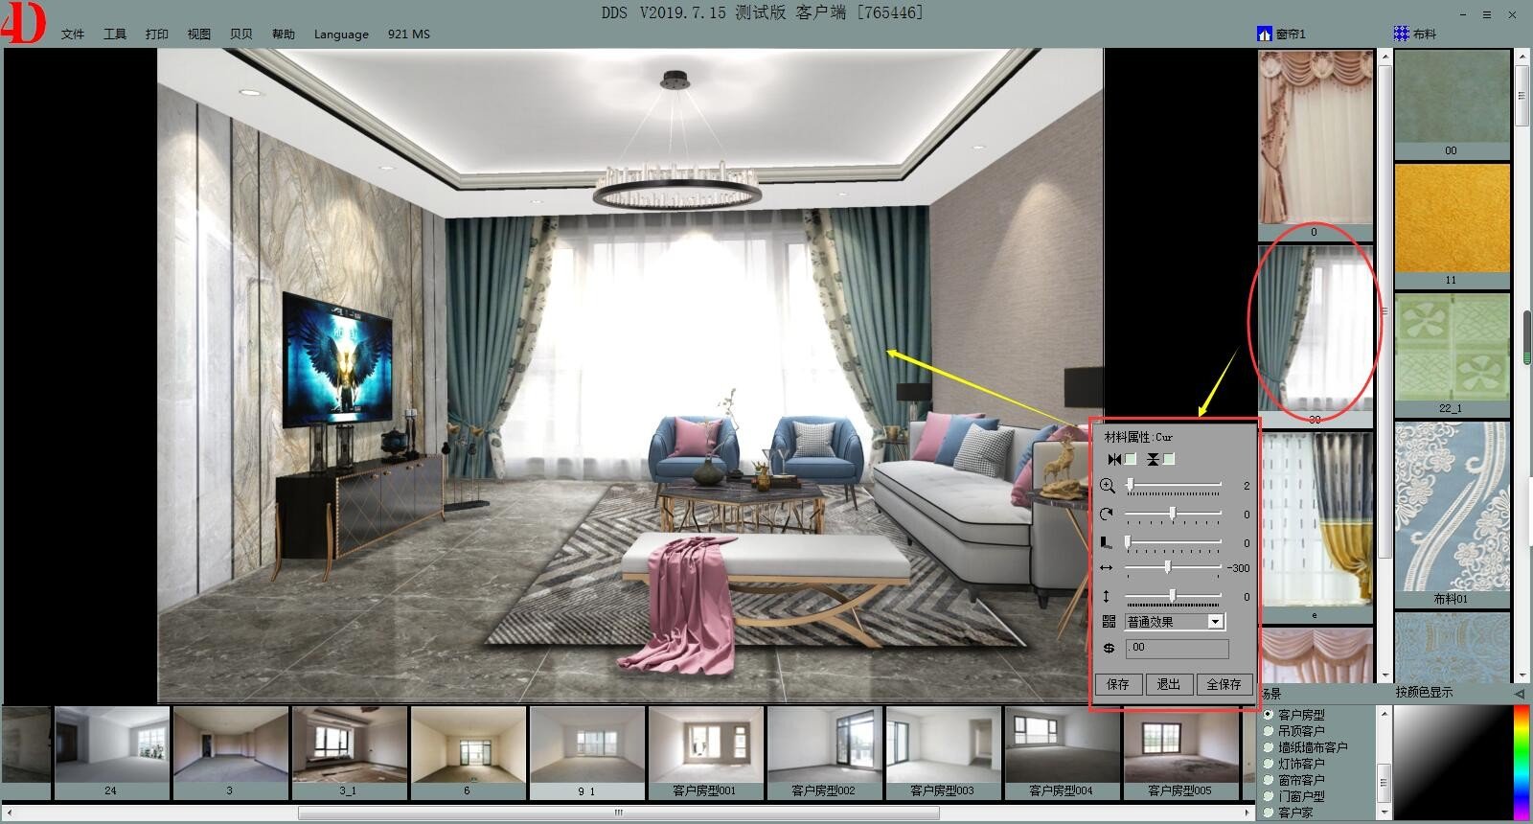Click the vertical move arrow icon

point(1107,596)
